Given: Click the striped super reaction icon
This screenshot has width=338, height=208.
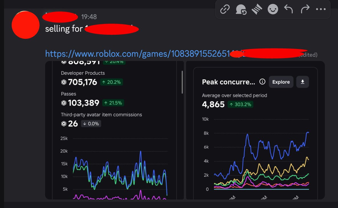Looking at the screenshot, I should point(257,9).
